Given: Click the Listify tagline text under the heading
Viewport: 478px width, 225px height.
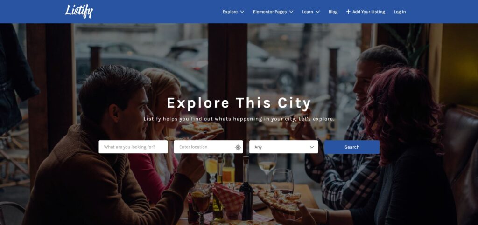Looking at the screenshot, I should (239, 119).
